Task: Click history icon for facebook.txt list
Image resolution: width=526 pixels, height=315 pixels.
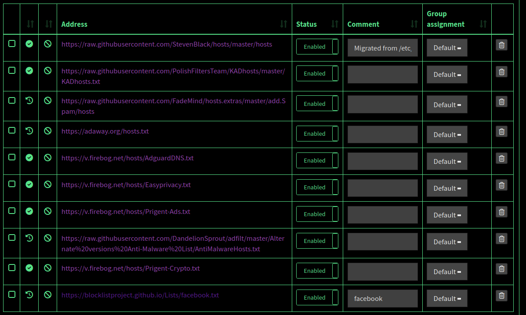Action: pos(29,295)
